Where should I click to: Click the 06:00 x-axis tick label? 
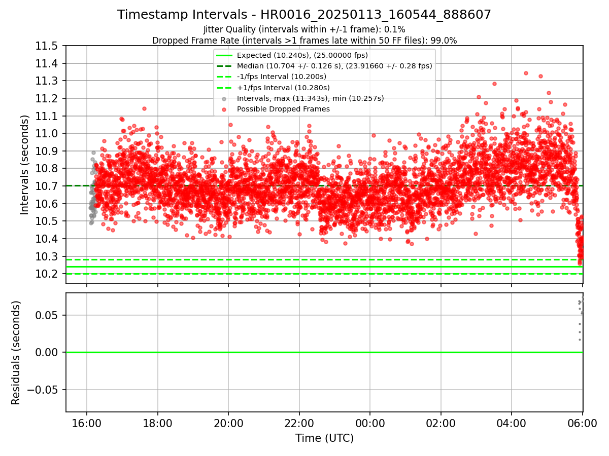(582, 423)
